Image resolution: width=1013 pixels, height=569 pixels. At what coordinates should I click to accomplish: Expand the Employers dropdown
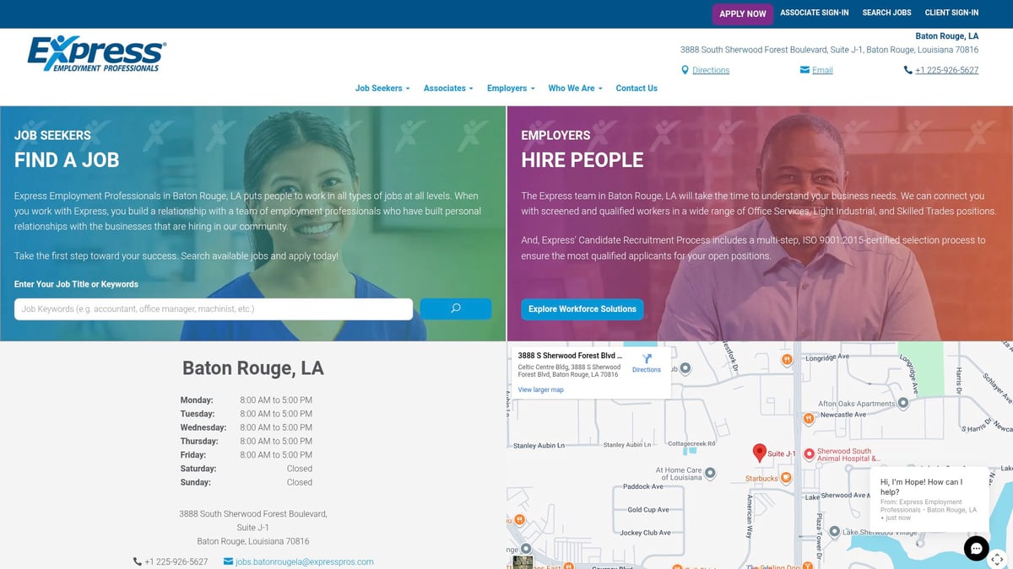(510, 88)
